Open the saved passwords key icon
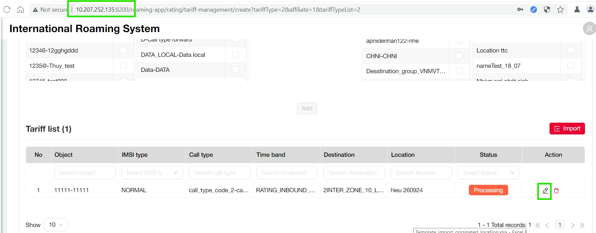The height and width of the screenshot is (233, 596). pos(520,10)
